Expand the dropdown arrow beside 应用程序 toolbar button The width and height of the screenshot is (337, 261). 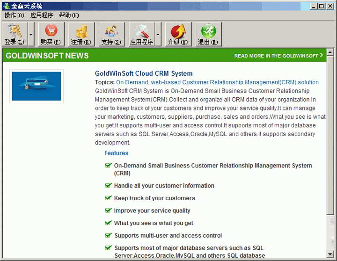coord(158,34)
